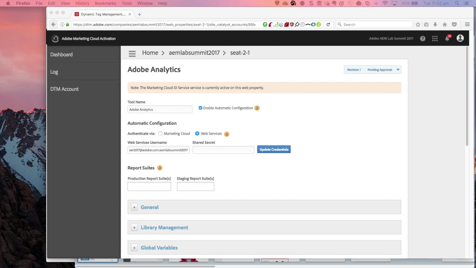The width and height of the screenshot is (476, 268).
Task: Open Firefox Edit menu
Action: tap(52, 3)
